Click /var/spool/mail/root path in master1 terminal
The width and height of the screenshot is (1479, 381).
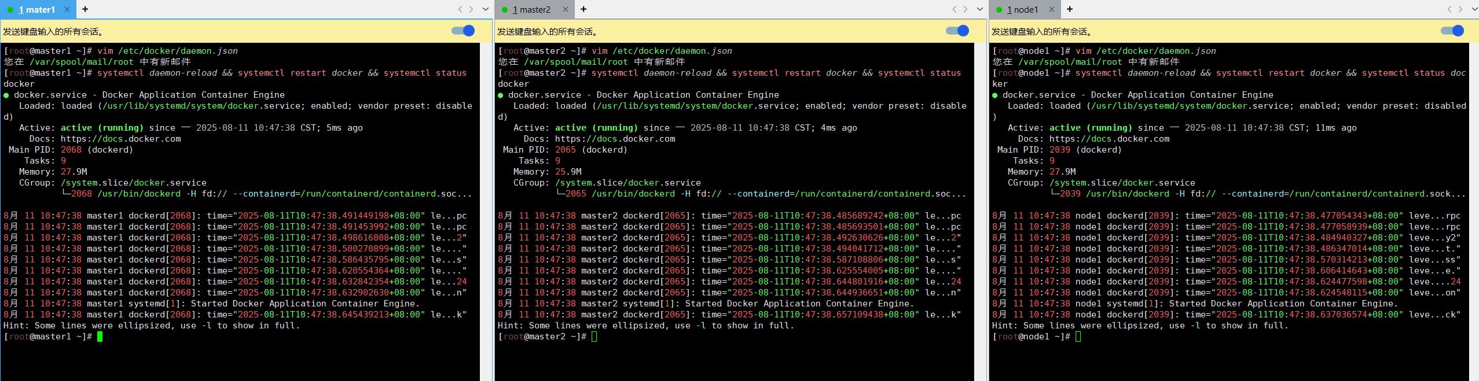(x=82, y=62)
